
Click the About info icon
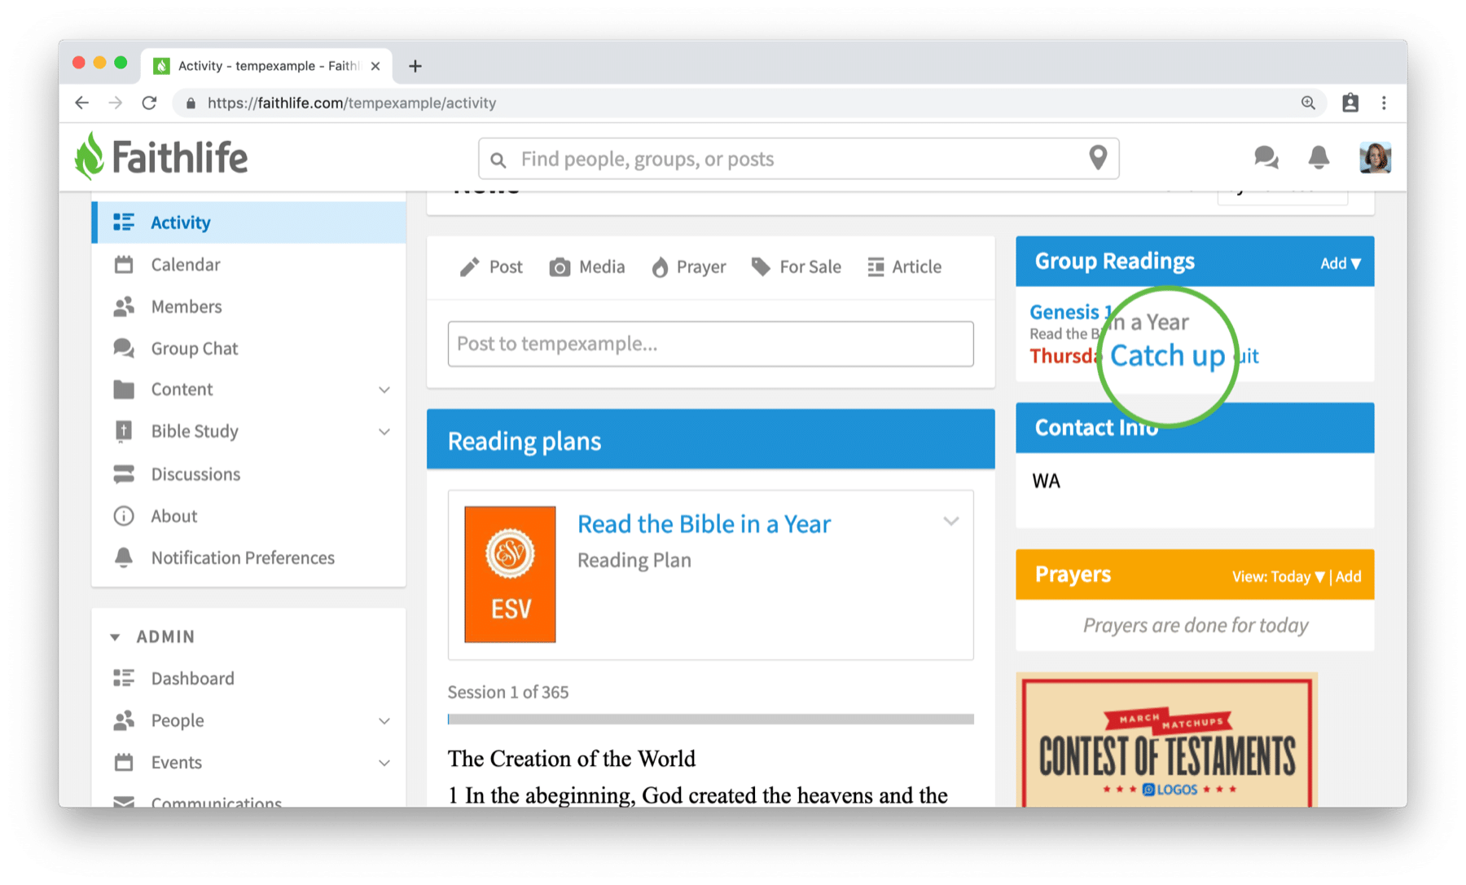[x=124, y=516]
